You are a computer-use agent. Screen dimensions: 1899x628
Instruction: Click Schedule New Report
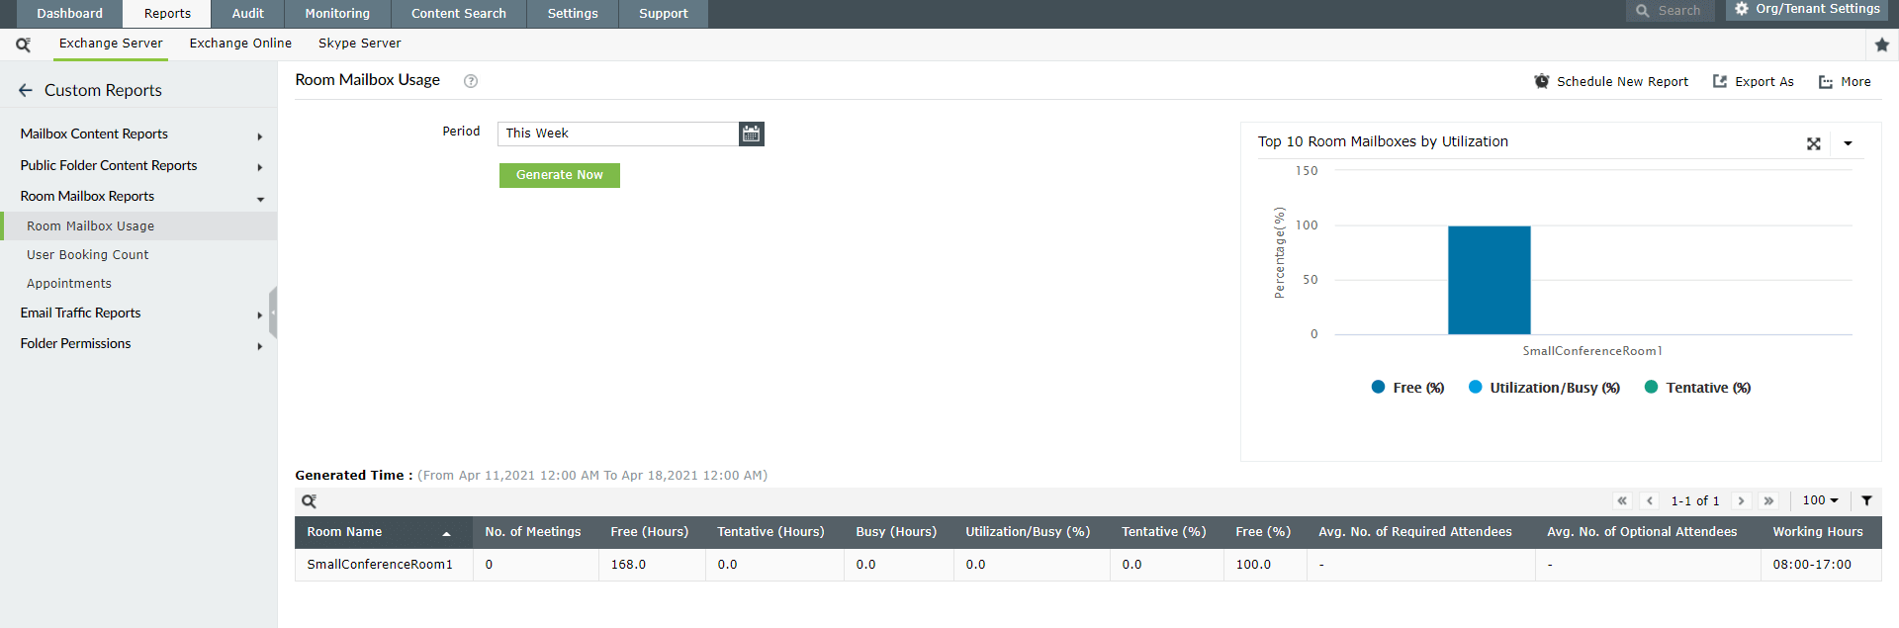[x=1611, y=82]
